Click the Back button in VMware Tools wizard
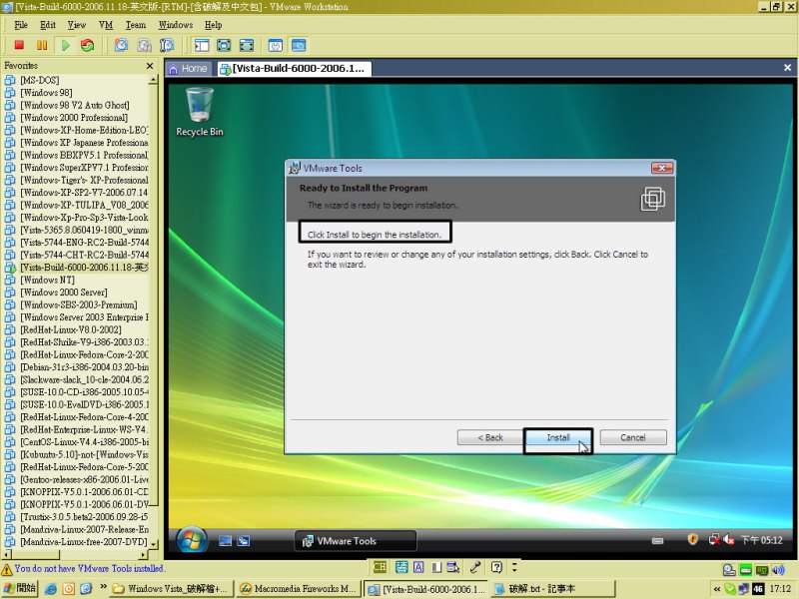 coord(490,437)
